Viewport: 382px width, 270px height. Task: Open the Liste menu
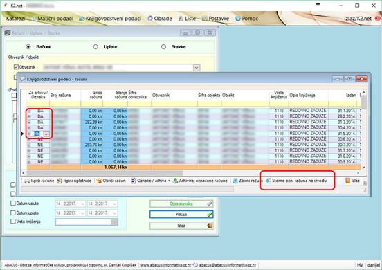click(x=187, y=19)
